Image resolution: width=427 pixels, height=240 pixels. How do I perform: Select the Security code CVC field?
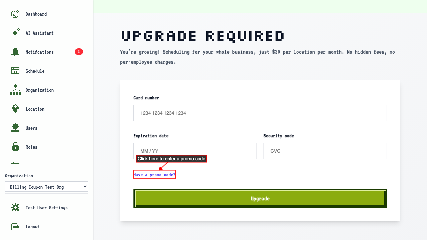tap(325, 151)
